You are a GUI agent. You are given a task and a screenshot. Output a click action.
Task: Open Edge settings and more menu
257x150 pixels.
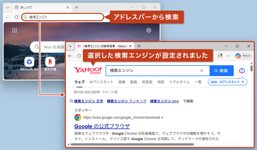point(229,56)
